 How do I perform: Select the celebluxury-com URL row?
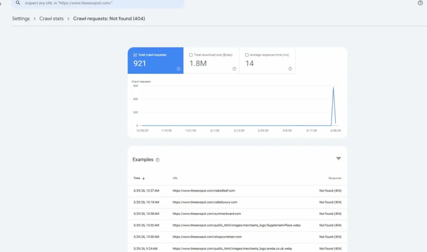(205, 202)
